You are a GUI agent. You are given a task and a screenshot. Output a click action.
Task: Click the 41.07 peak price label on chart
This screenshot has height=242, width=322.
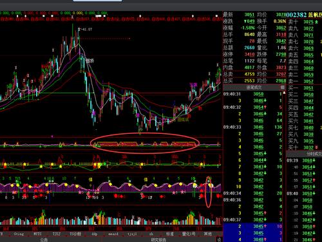click(87, 30)
